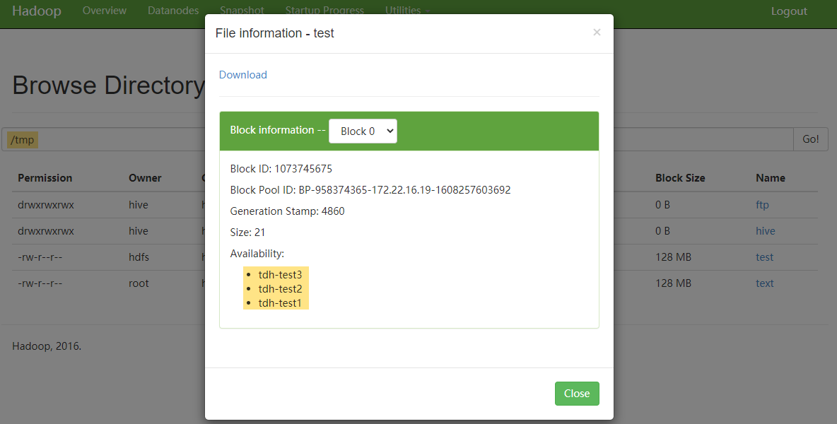Viewport: 837px width, 424px height.
Task: Expand the Utilities nav dropdown
Action: pyautogui.click(x=407, y=11)
